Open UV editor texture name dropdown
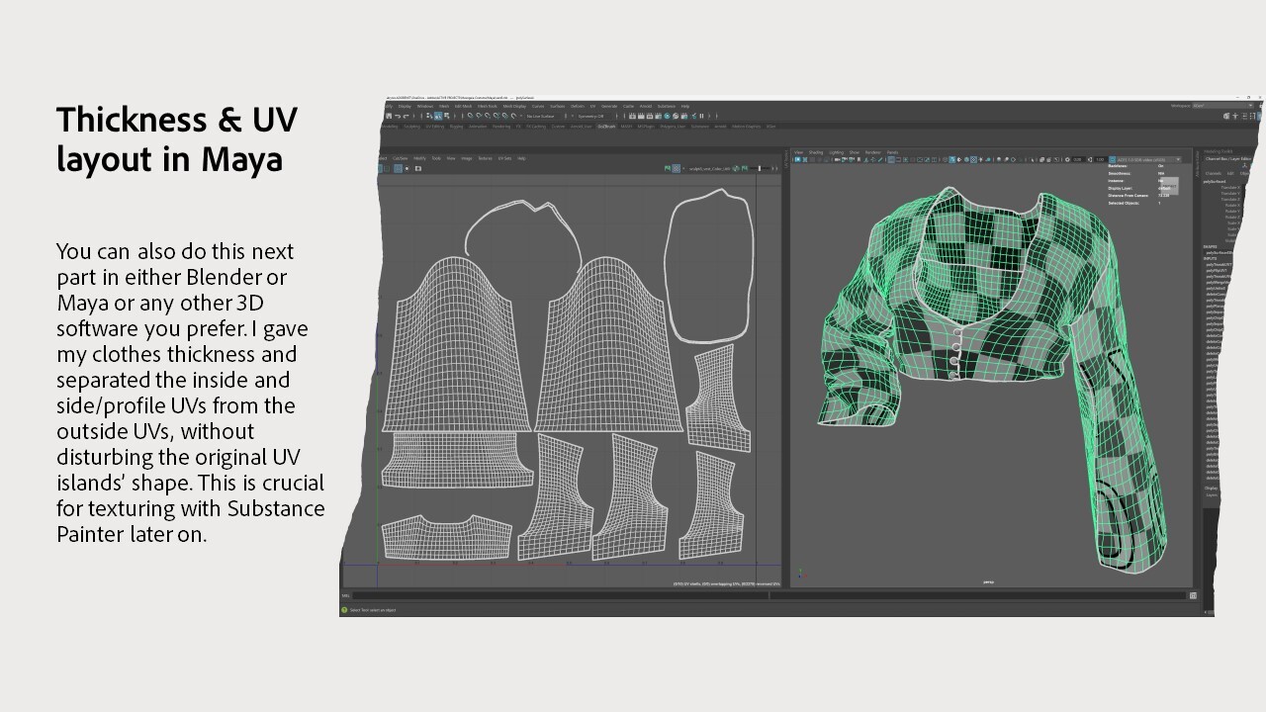Image resolution: width=1266 pixels, height=712 pixels. [709, 168]
